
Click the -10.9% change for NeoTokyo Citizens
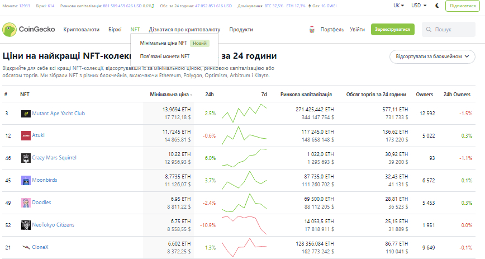pos(208,225)
